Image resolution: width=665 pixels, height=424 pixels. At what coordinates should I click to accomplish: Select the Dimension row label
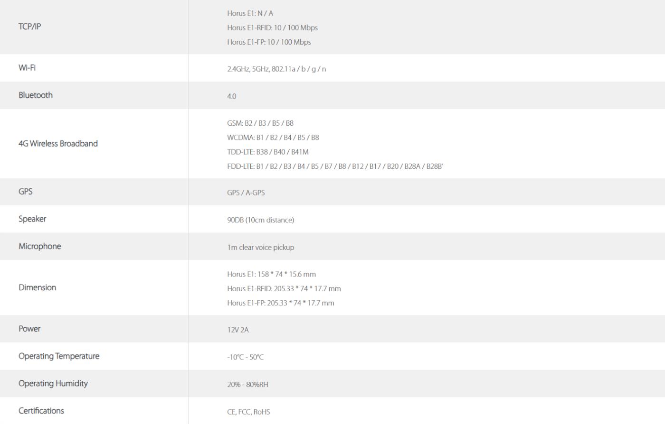[37, 287]
